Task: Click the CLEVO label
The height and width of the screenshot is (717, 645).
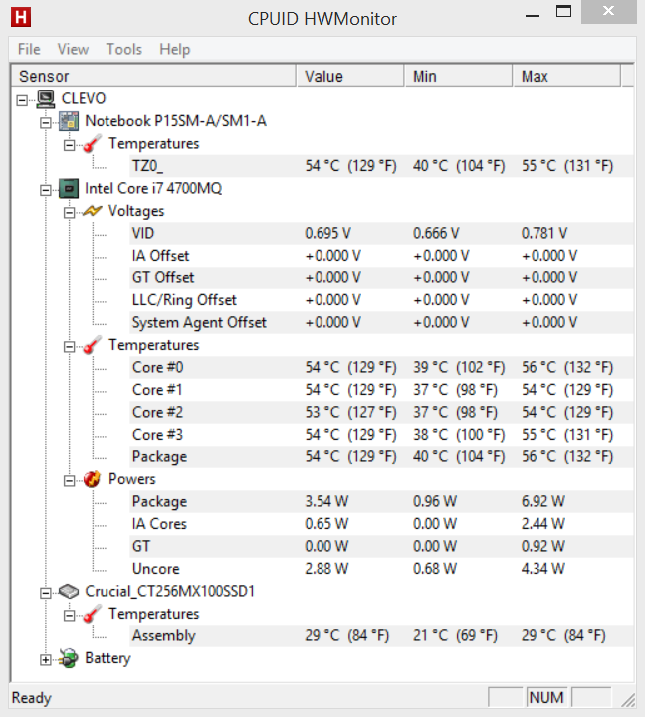Action: (84, 98)
